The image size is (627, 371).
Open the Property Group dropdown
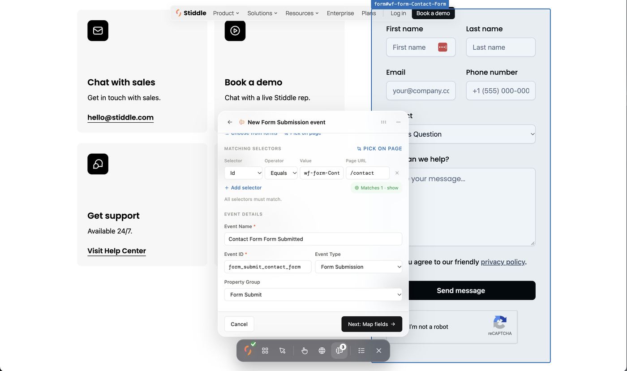tap(313, 294)
